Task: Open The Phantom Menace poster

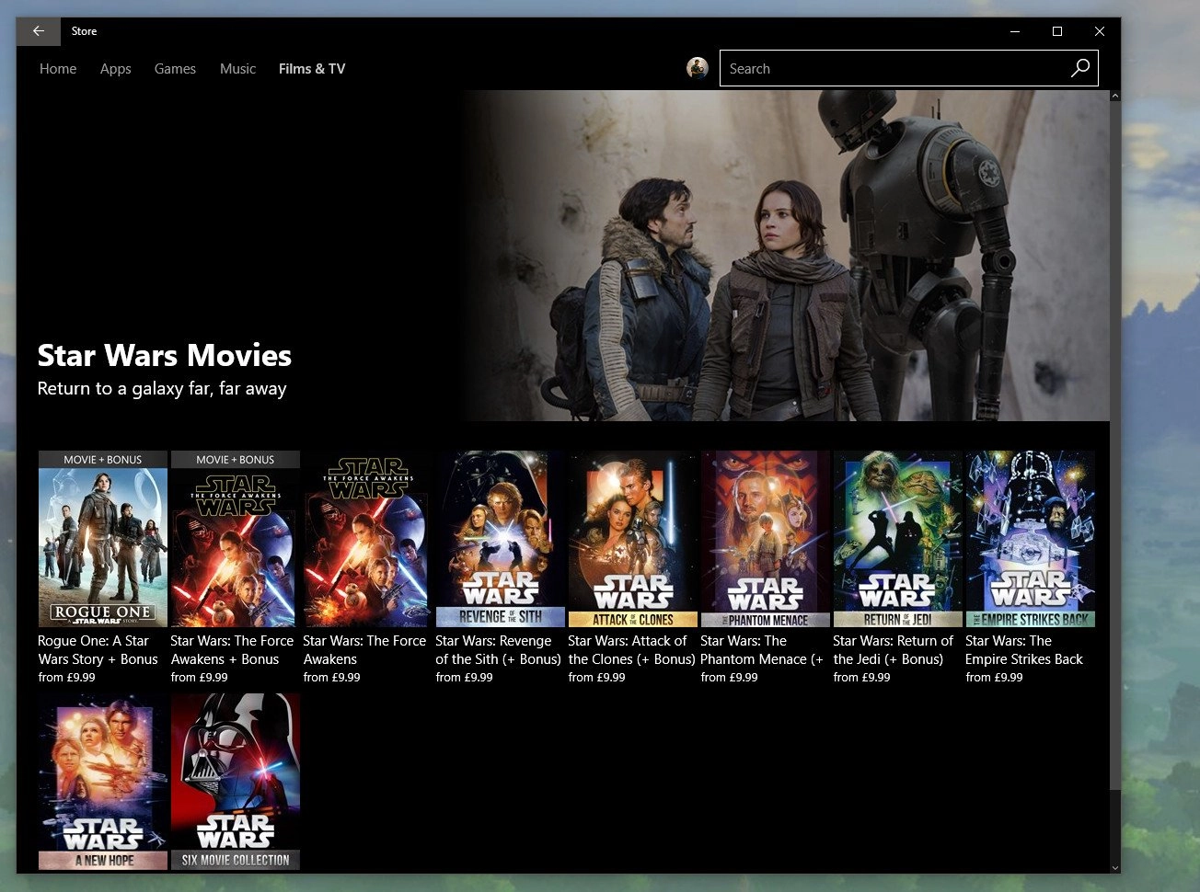Action: coord(766,539)
